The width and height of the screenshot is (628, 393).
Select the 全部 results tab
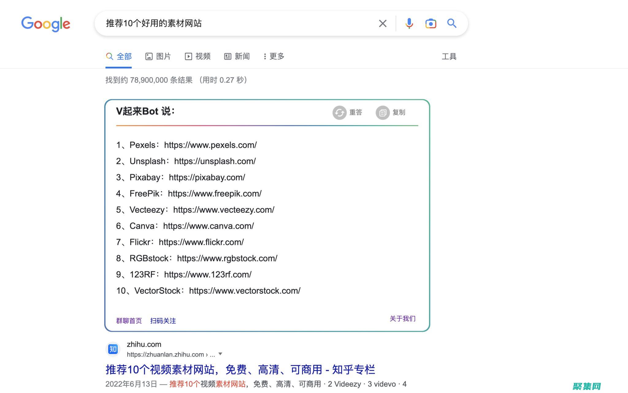(118, 56)
